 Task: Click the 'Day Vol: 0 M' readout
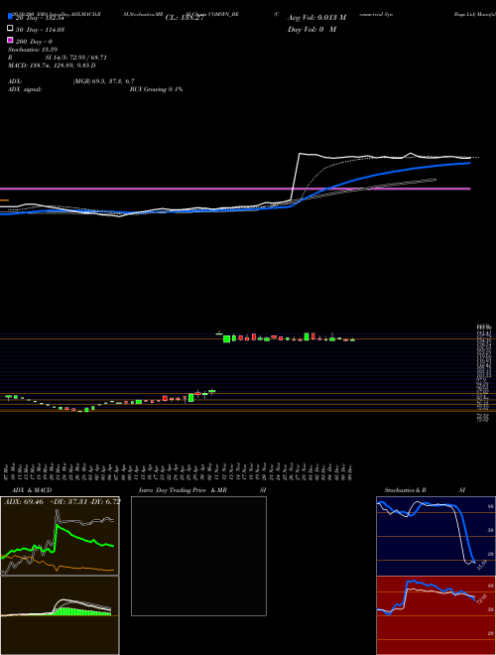(311, 29)
